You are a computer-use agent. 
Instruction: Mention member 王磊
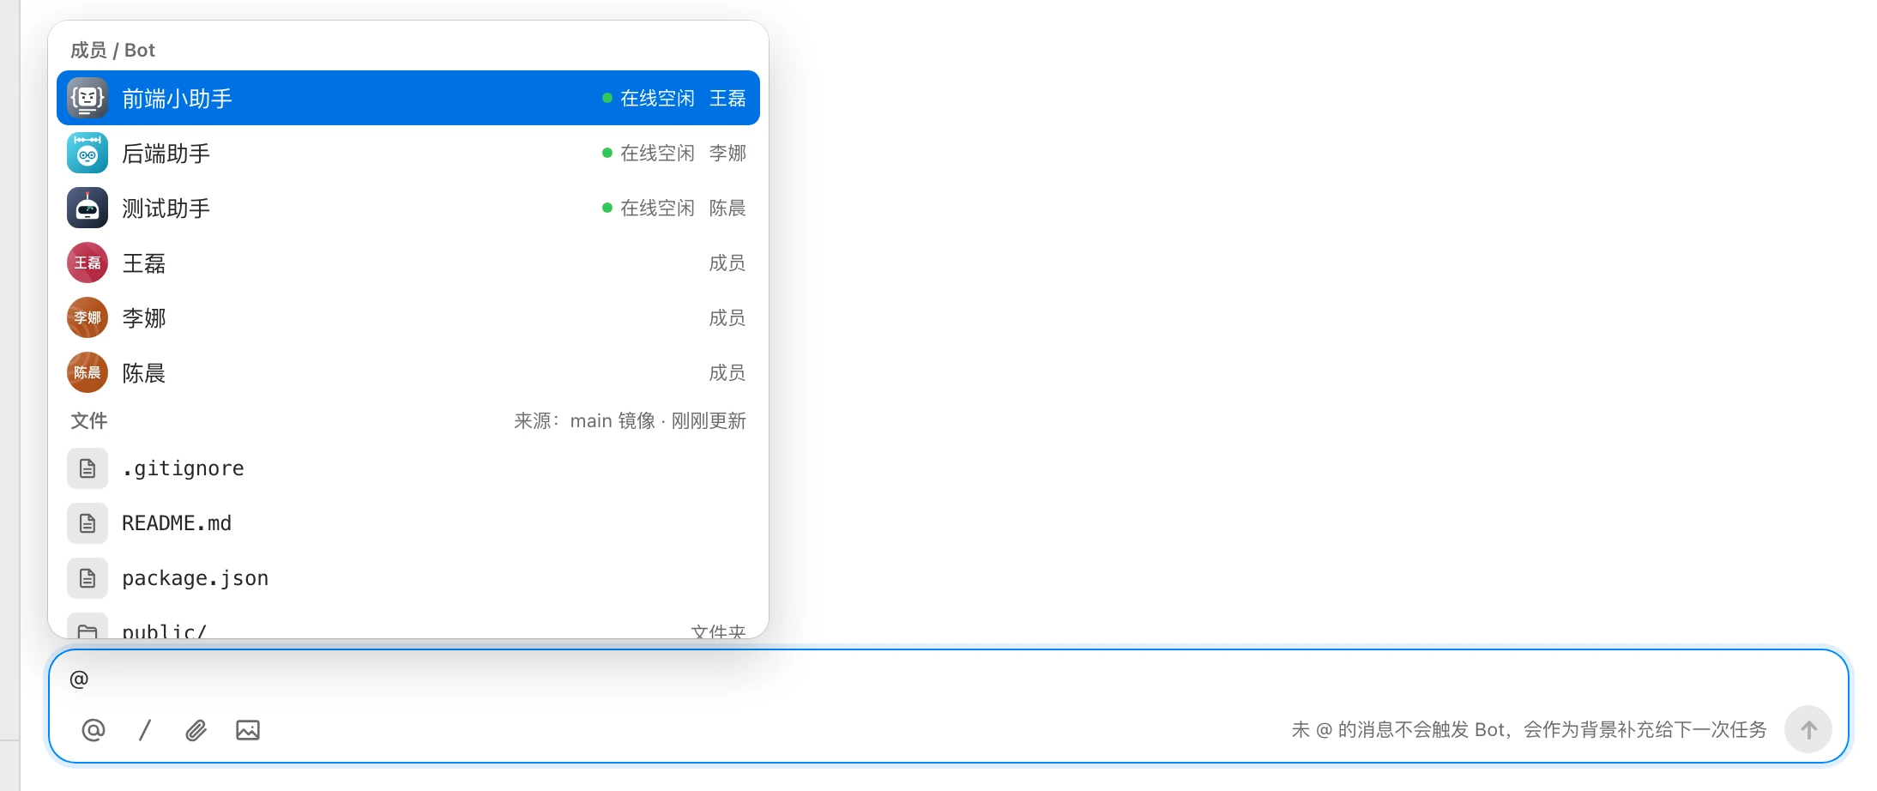point(408,263)
